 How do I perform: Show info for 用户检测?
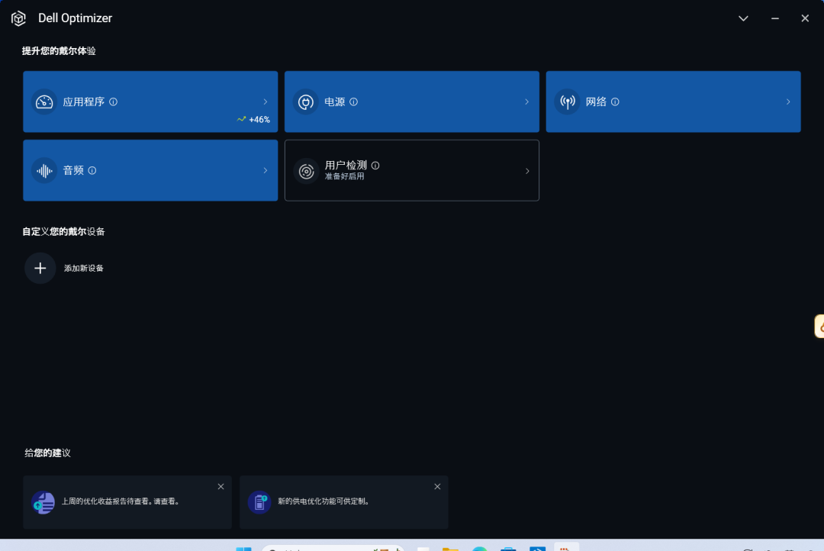click(375, 165)
